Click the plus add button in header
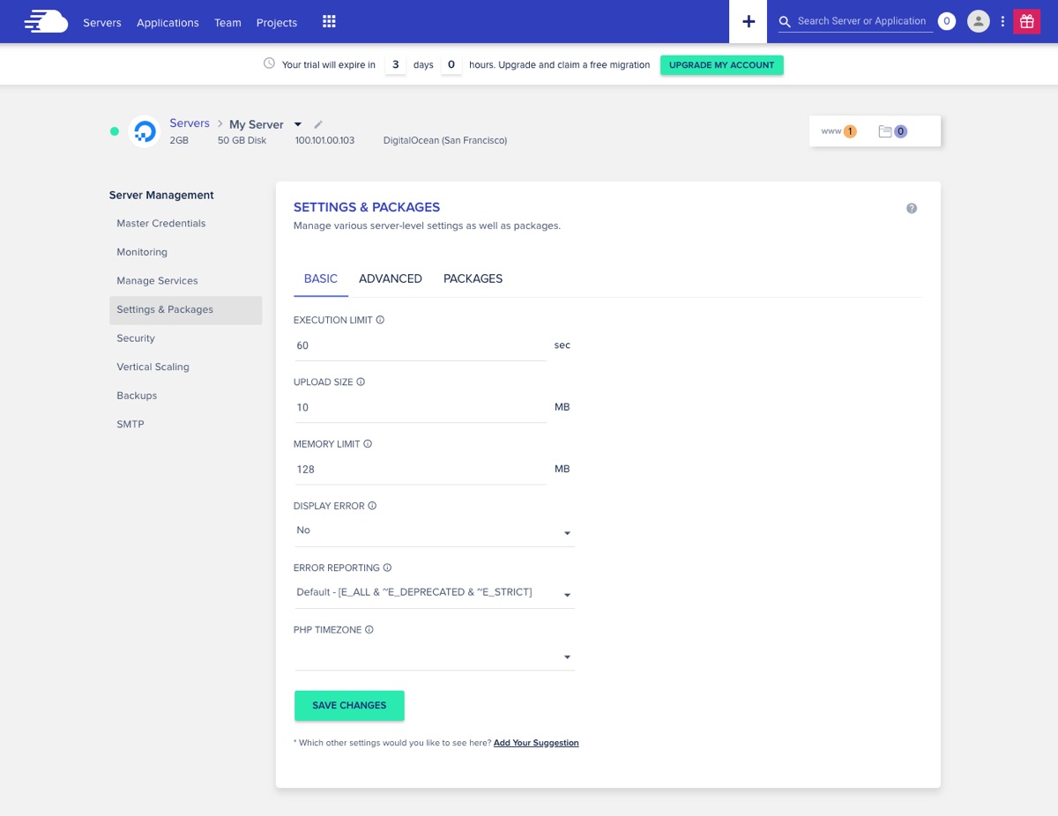Image resolution: width=1058 pixels, height=816 pixels. click(749, 21)
